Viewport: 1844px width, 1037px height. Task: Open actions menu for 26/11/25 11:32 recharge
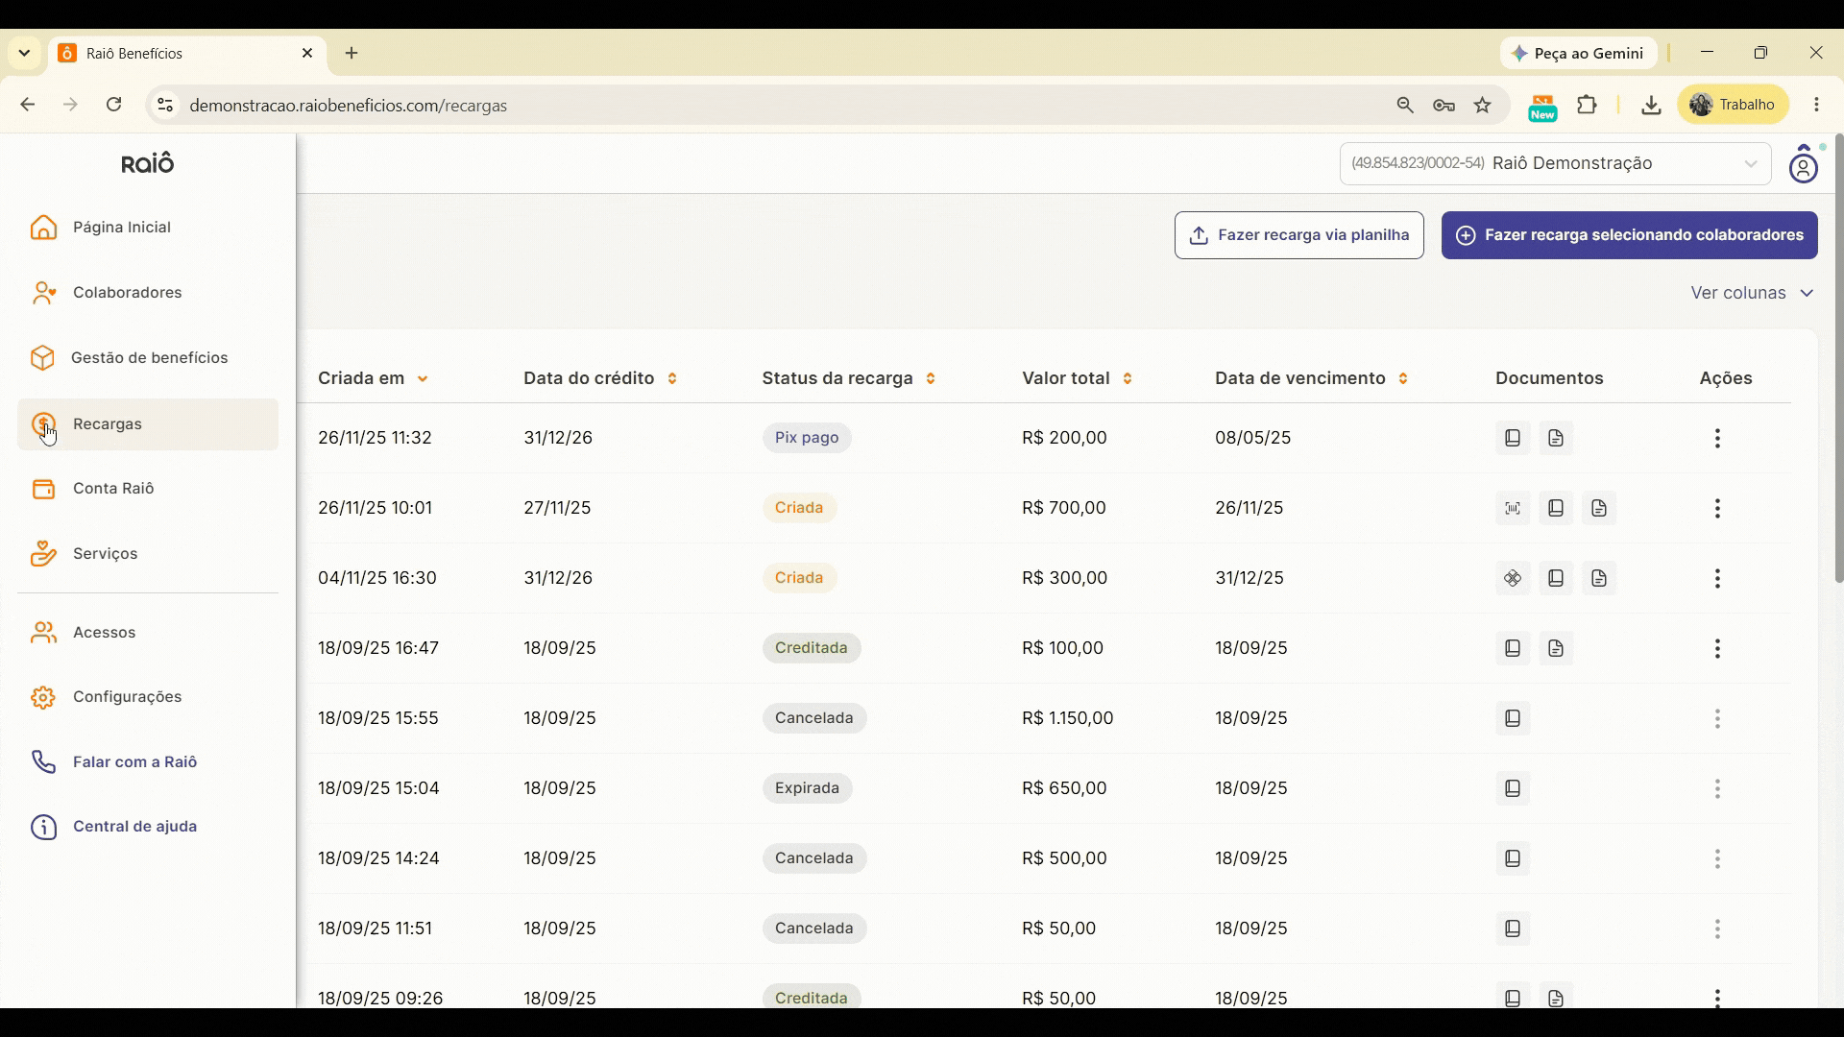pyautogui.click(x=1717, y=438)
